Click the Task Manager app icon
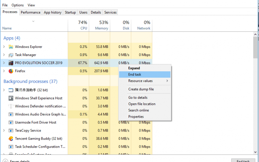The height and width of the screenshot is (162, 259). click(11, 55)
